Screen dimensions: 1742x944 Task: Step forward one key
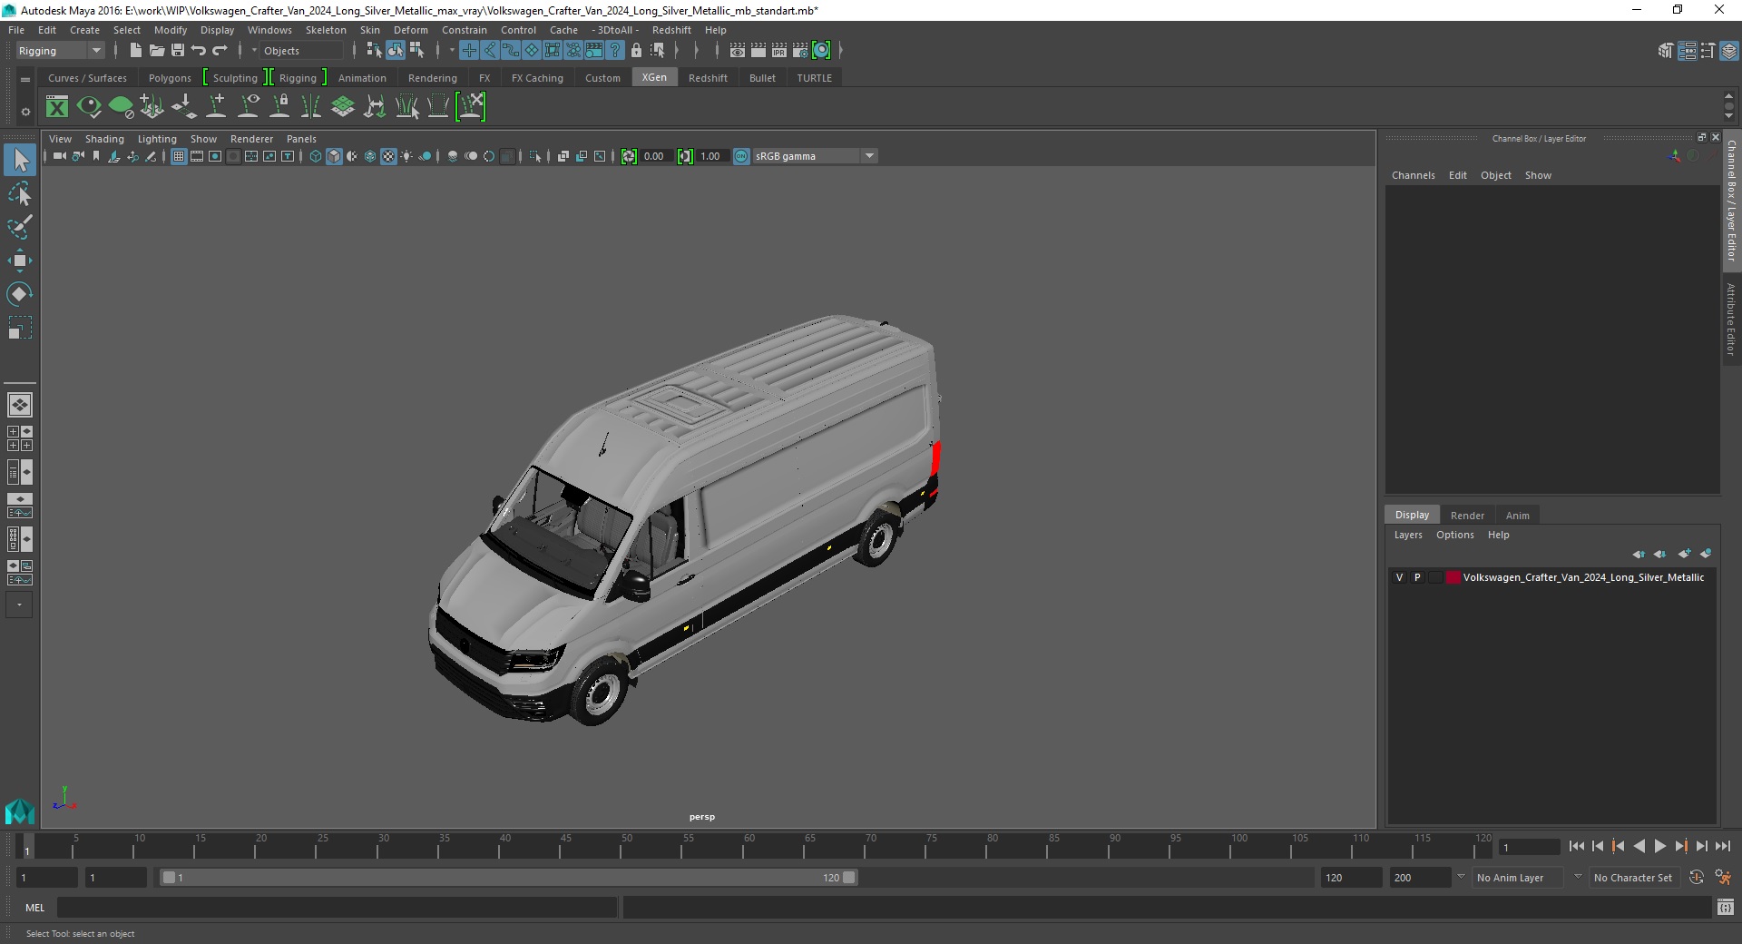click(x=1680, y=846)
